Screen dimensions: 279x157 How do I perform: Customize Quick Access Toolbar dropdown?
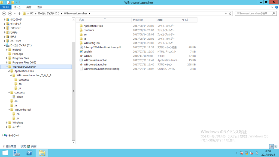tap(17, 2)
